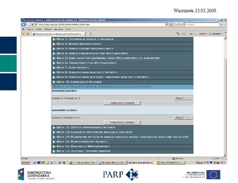Screen dimensions: 238x183
Task: Open the Plik menu
Action: [23, 29]
